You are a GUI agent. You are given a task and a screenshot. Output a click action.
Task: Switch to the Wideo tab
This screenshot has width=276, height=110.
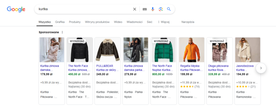118,22
